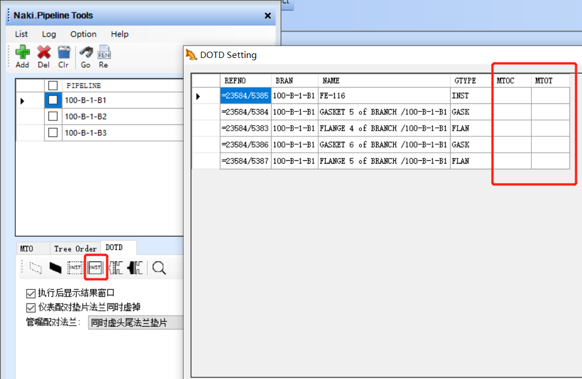Image resolution: width=582 pixels, height=379 pixels.
Task: Switch to the Tree Order tab
Action: coord(76,249)
